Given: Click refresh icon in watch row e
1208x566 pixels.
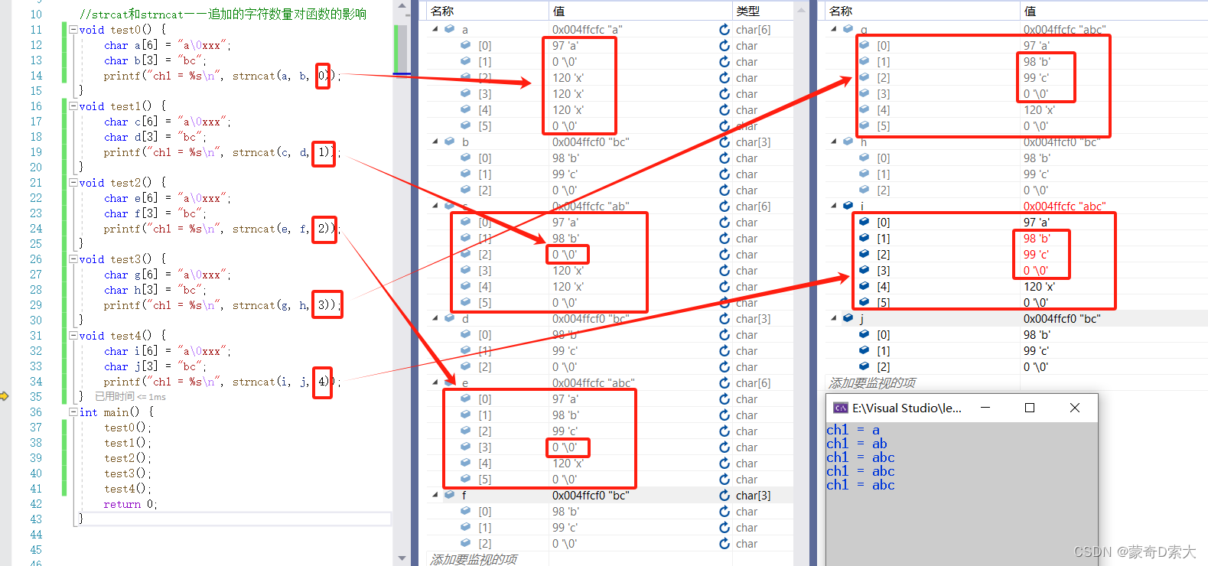Looking at the screenshot, I should click(724, 383).
